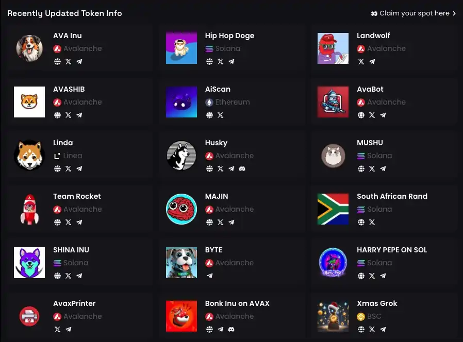Open MUSHU's website globe icon
This screenshot has height=342, width=463.
[x=361, y=168]
